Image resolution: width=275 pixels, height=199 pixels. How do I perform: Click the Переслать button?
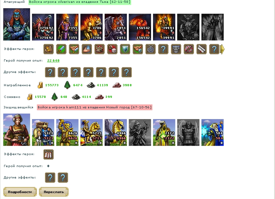coord(54,192)
